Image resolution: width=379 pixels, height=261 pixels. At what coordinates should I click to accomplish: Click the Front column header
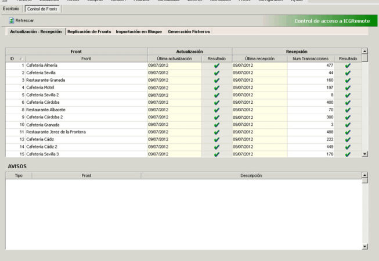coord(86,59)
